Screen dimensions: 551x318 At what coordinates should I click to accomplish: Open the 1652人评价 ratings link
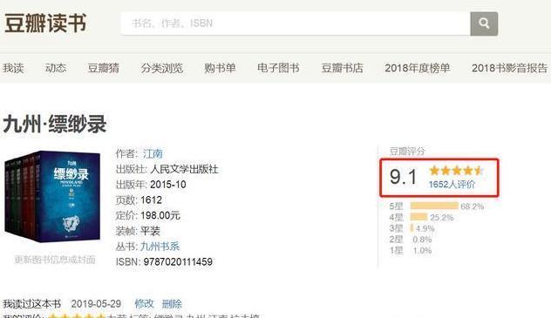coord(452,185)
